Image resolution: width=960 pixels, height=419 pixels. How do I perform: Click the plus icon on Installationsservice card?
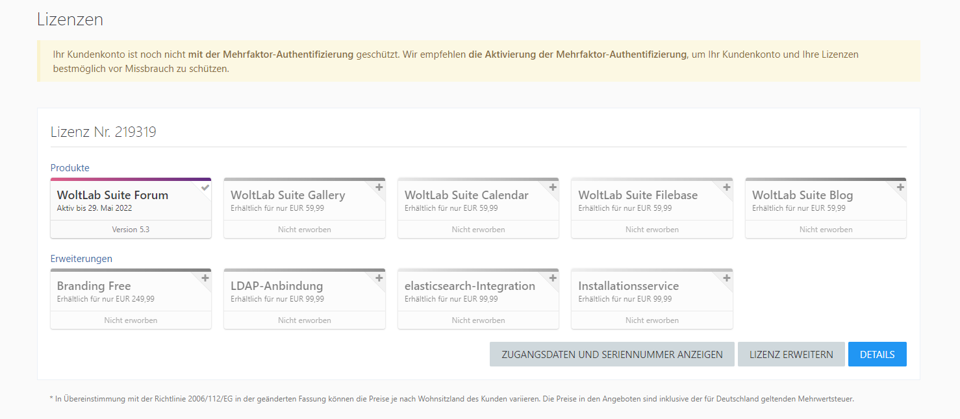(x=726, y=278)
